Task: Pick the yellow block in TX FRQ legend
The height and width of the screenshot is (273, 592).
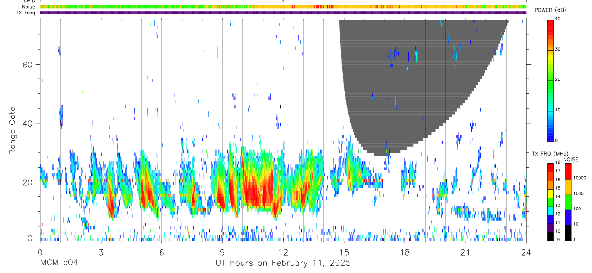Action: pos(551,194)
